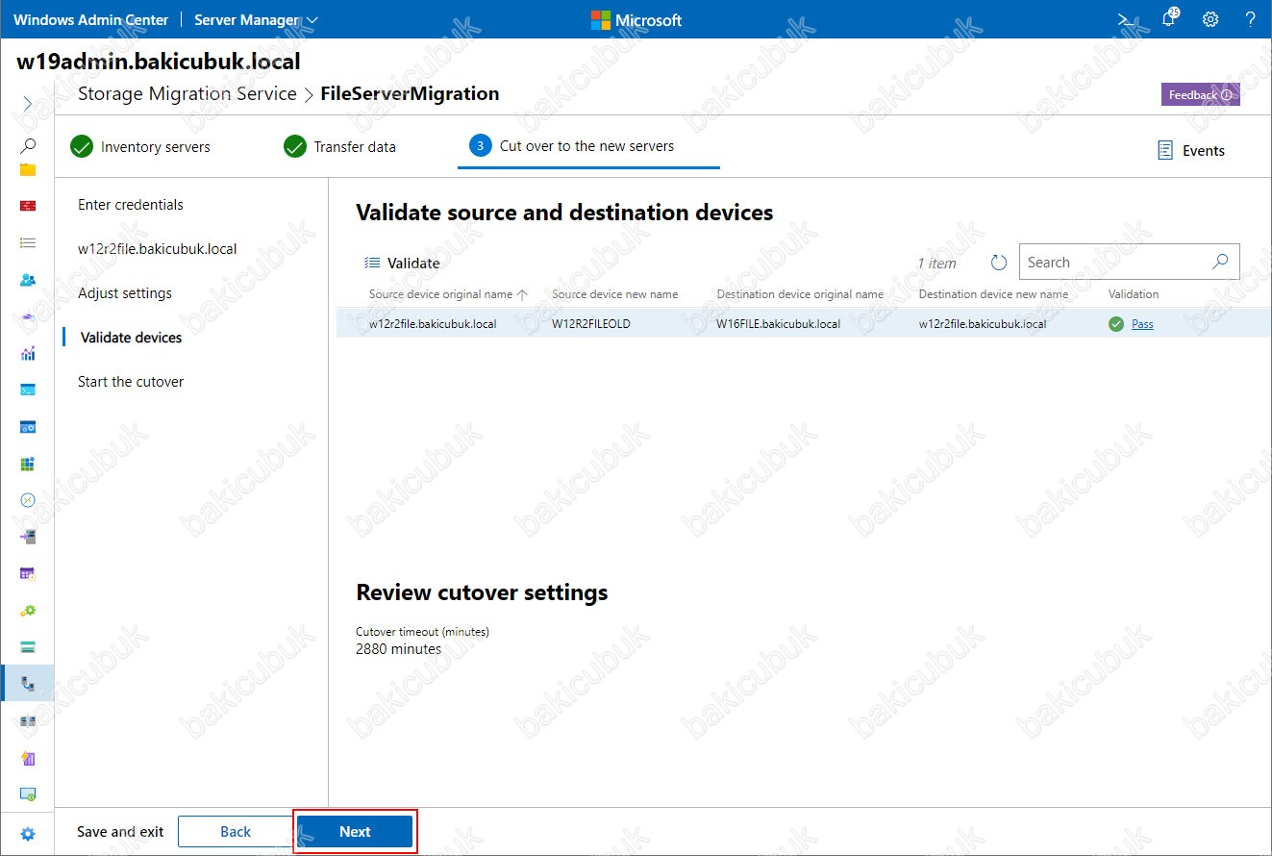
Task: Click the Back button
Action: (236, 832)
